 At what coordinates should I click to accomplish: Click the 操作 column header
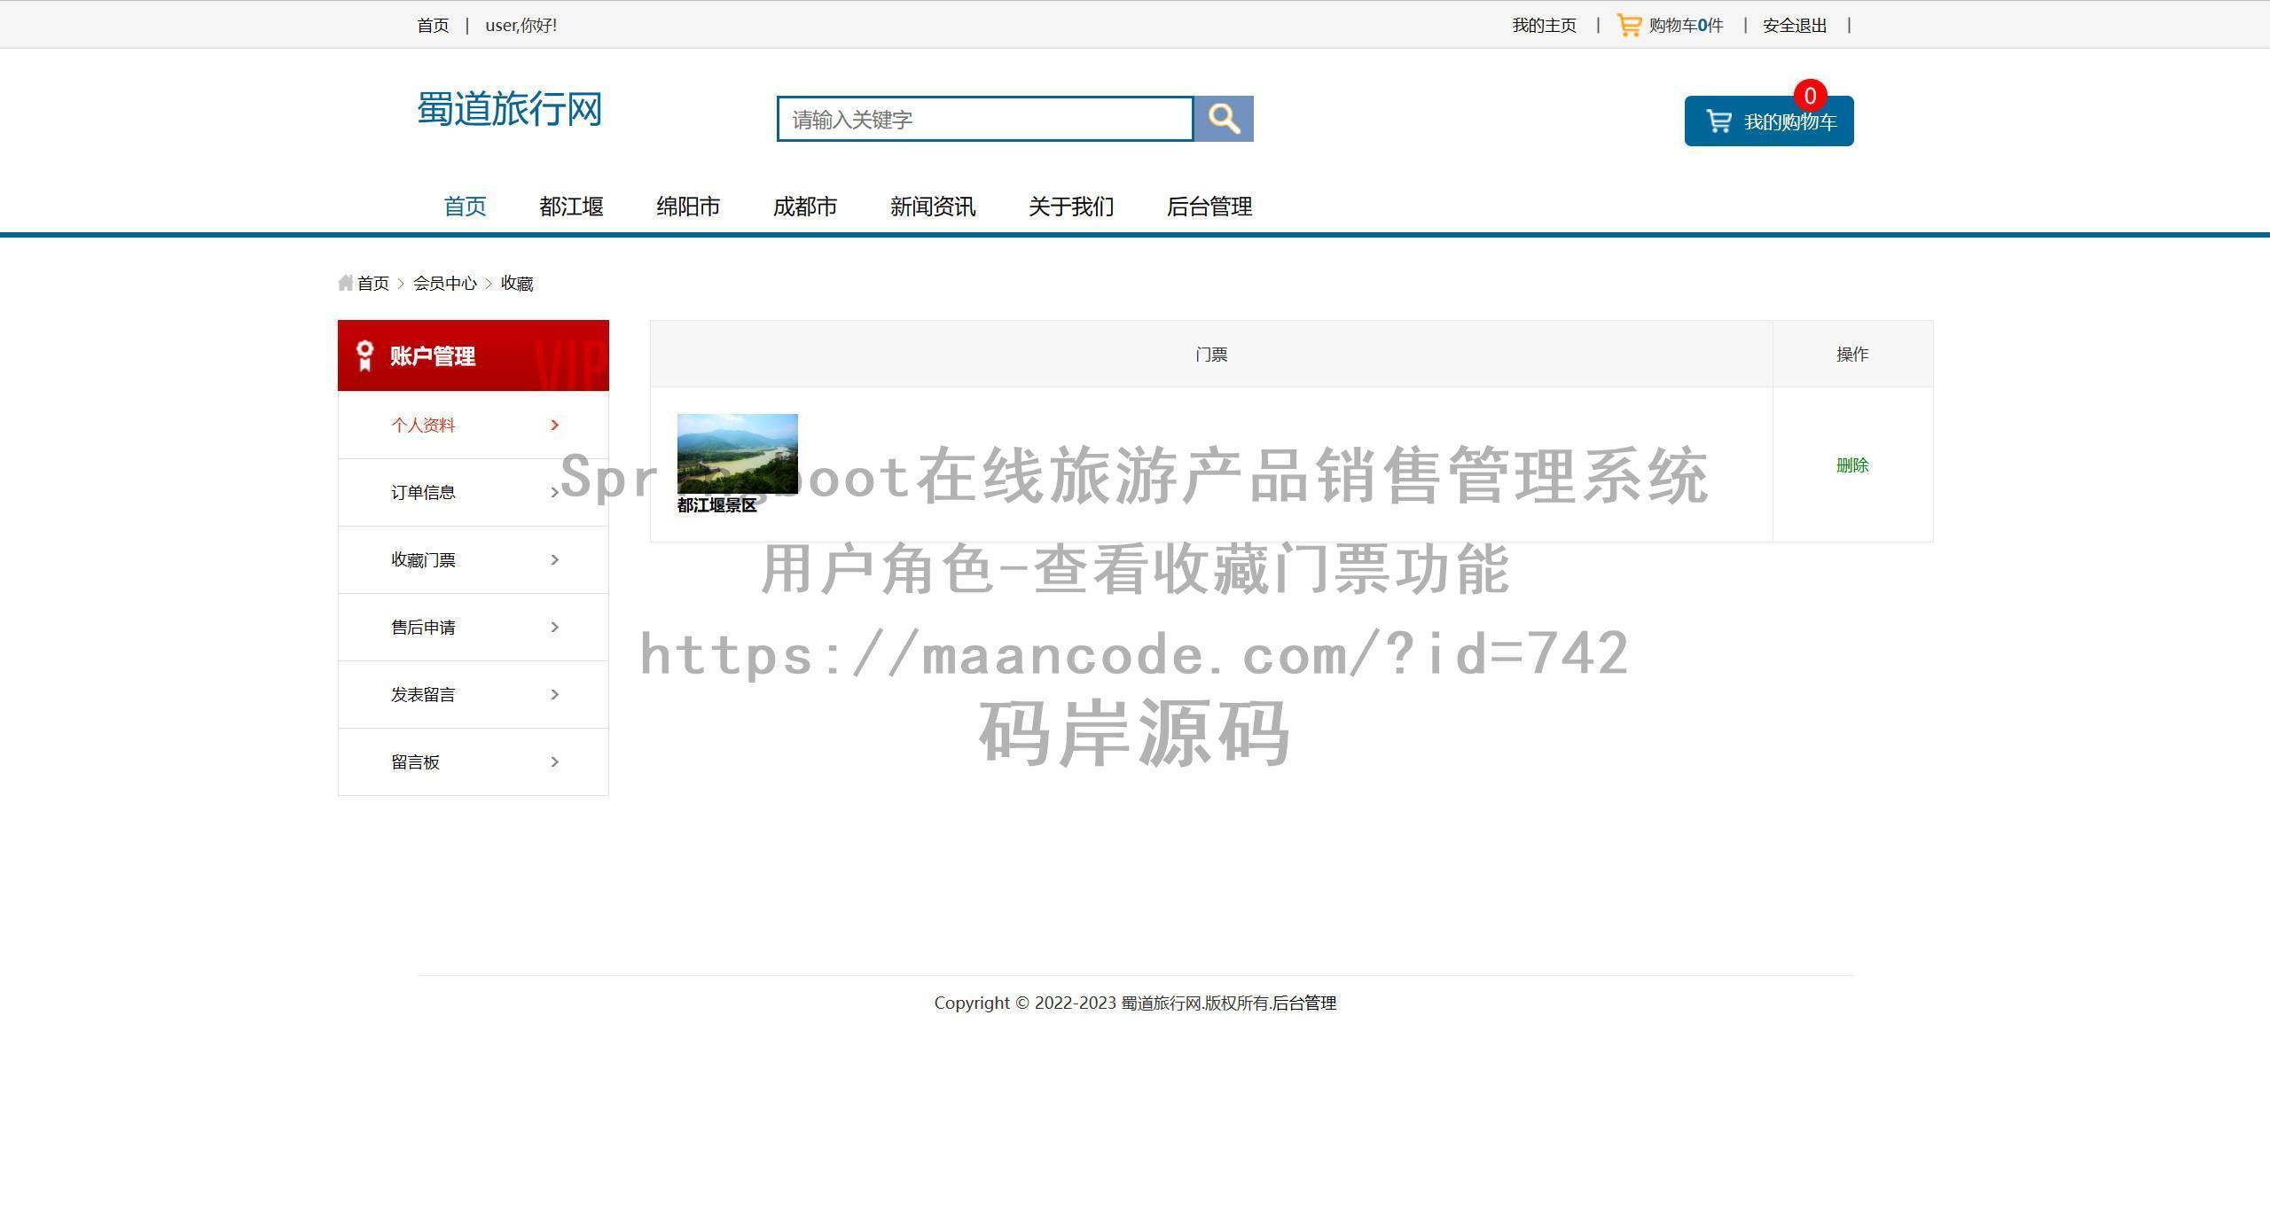(x=1852, y=355)
